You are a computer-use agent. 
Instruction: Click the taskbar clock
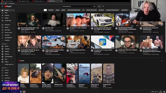(161, 92)
